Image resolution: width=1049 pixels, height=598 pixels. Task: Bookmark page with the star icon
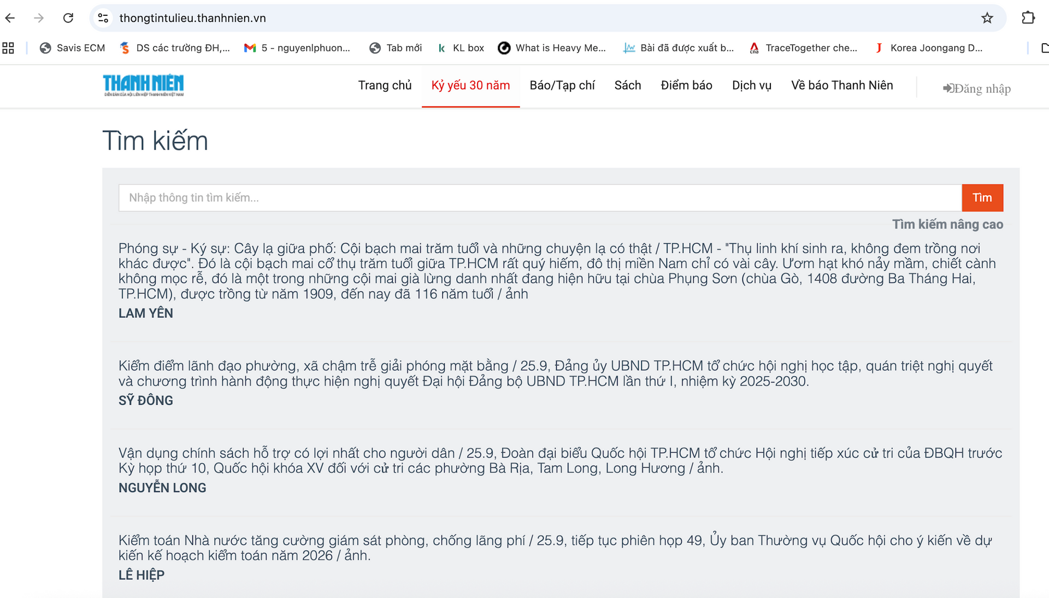coord(987,18)
